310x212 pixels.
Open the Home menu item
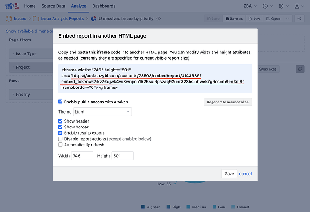click(x=30, y=6)
